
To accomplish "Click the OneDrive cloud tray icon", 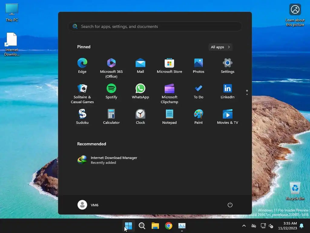I will 254,226.
